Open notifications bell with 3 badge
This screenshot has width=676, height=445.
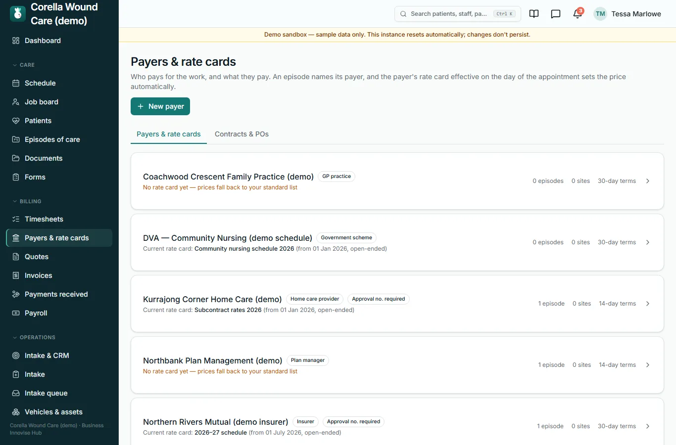pyautogui.click(x=578, y=13)
